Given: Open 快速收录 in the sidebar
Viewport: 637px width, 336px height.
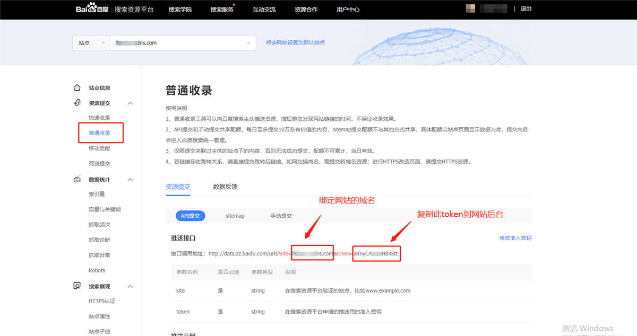Looking at the screenshot, I should tap(99, 118).
